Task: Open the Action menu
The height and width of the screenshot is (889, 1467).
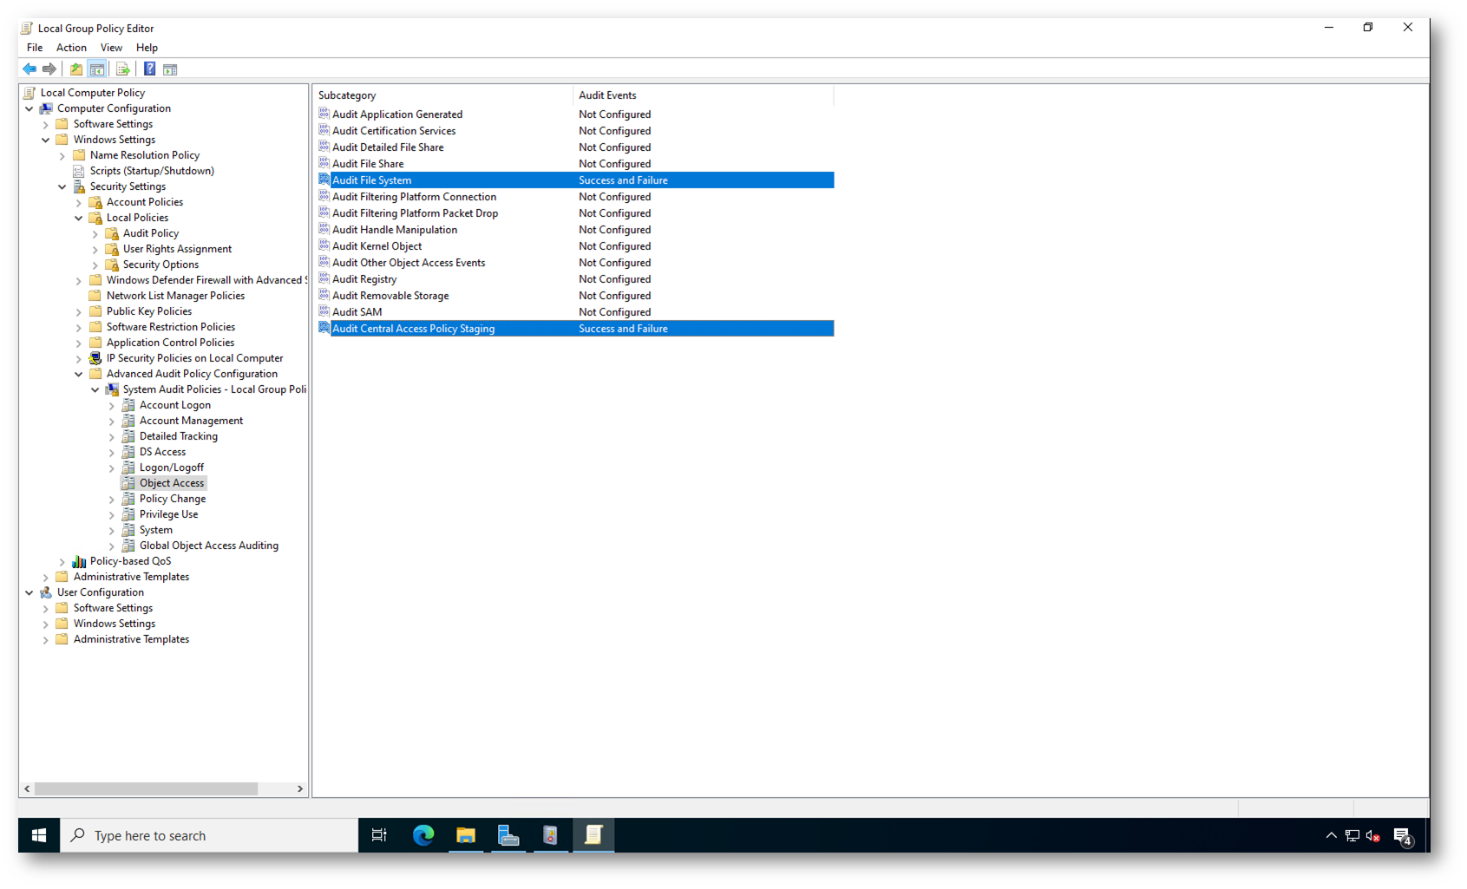Action: [x=71, y=48]
